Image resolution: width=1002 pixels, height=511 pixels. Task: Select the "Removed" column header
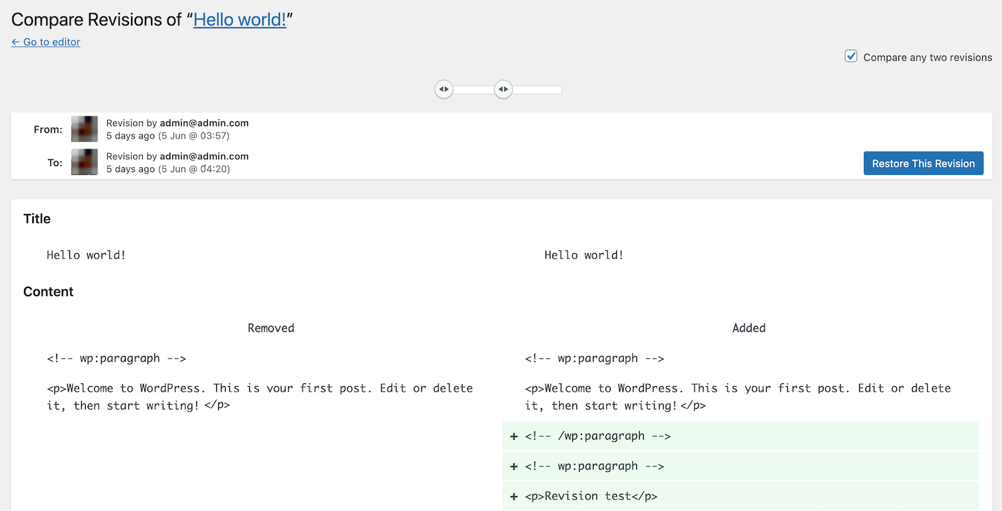270,328
